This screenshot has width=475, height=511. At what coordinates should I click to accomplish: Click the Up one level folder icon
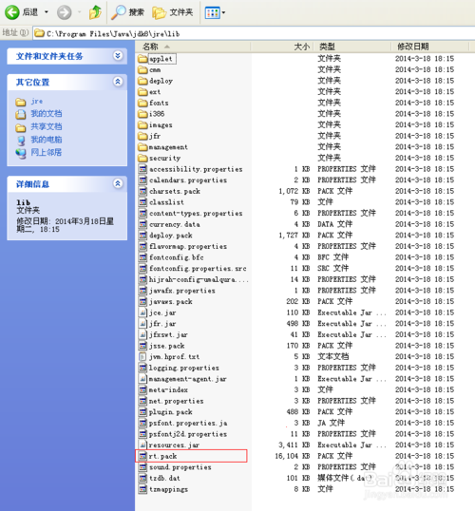pyautogui.click(x=95, y=12)
